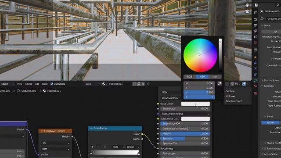281x158 pixels.
Task: Open Musgrave 3D dimensions dropdown
Action: (55, 144)
